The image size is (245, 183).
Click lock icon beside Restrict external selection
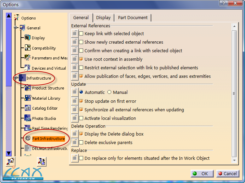(75, 68)
